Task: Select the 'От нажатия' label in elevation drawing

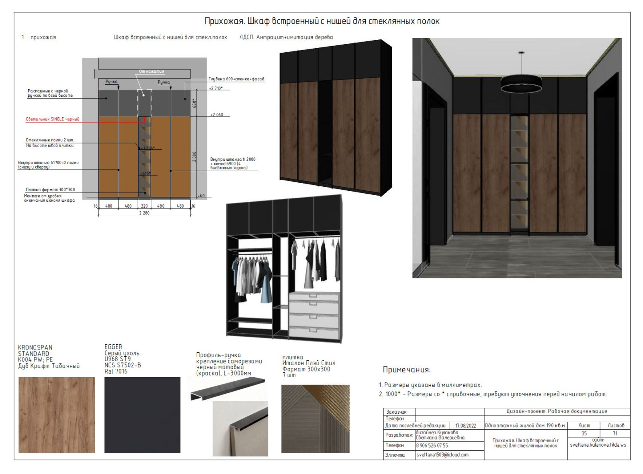Action: pos(152,72)
